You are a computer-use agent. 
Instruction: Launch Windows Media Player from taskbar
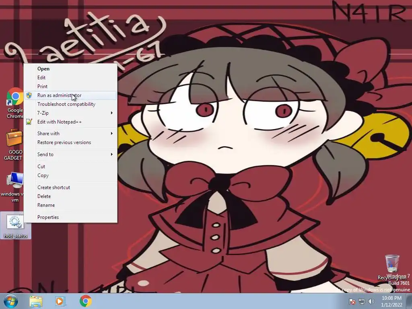click(x=60, y=301)
